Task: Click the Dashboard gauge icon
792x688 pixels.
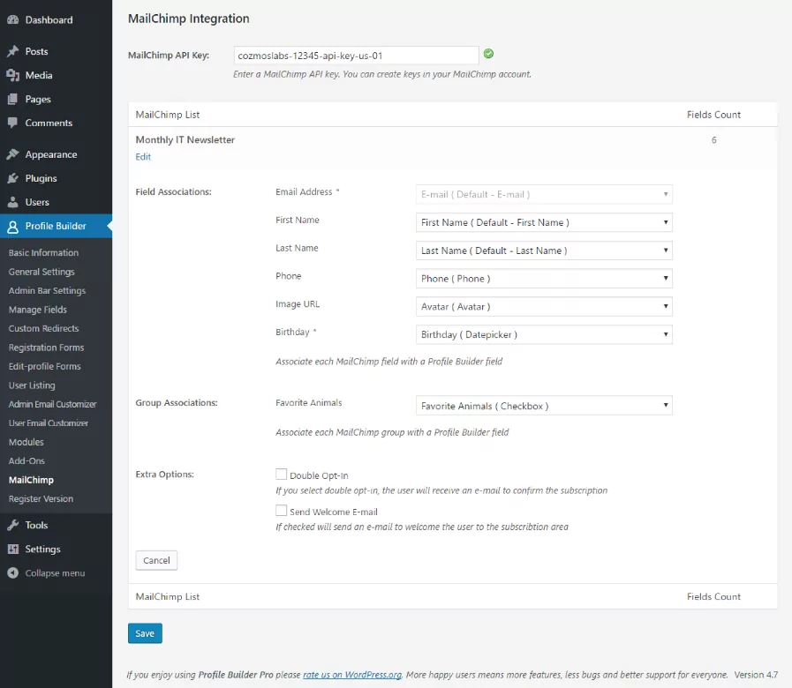Action: (13, 19)
